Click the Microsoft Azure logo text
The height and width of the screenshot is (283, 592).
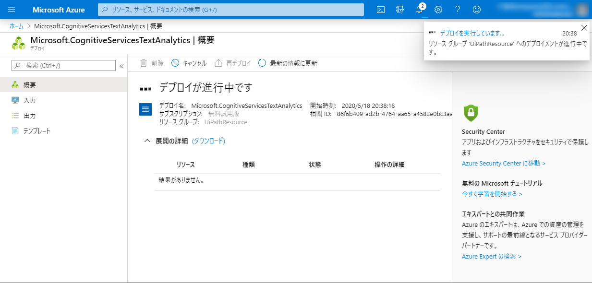(59, 10)
